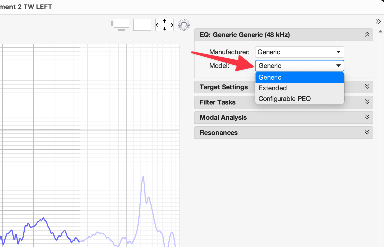384x247 pixels.
Task: Click the tall peak in the response graph
Action: (x=143, y=178)
